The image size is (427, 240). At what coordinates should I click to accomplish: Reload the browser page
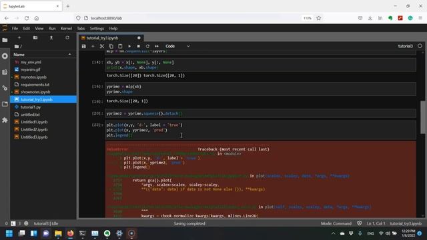27,18
